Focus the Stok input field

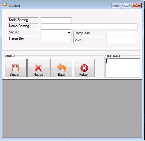coord(122,40)
